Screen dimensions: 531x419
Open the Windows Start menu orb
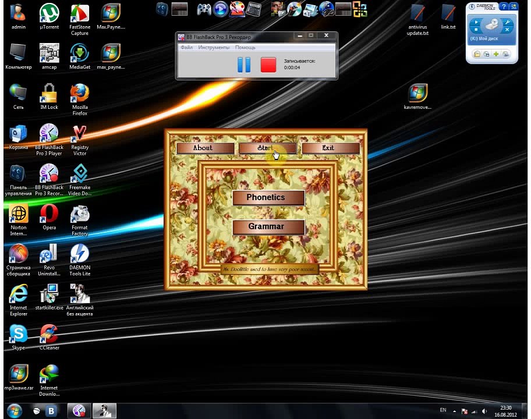(x=14, y=411)
